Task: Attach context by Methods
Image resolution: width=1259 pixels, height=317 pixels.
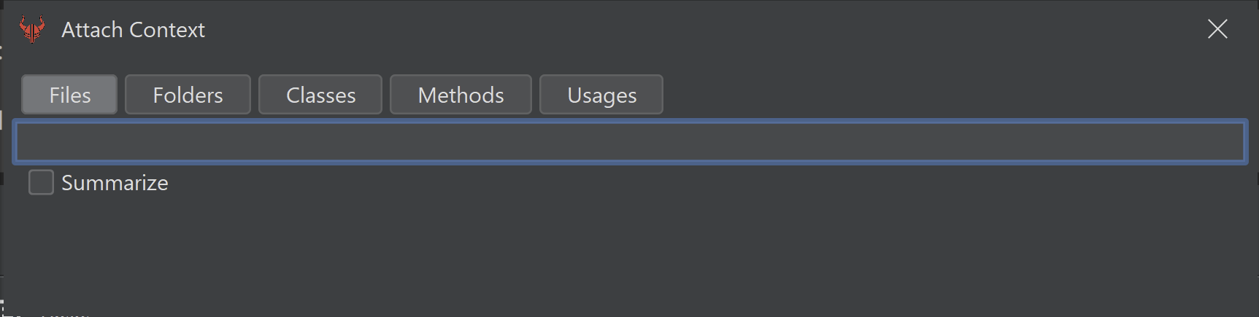Action: (x=461, y=95)
